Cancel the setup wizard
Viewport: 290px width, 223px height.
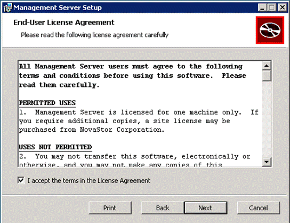pyautogui.click(x=259, y=208)
